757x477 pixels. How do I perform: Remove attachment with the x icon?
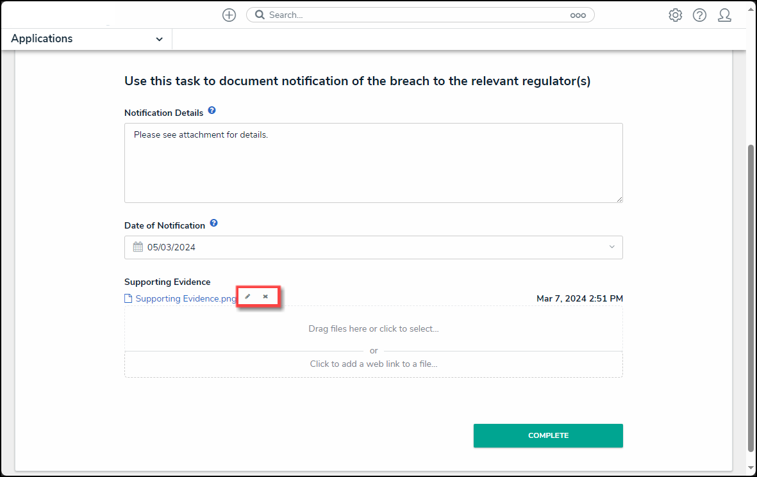pyautogui.click(x=265, y=296)
